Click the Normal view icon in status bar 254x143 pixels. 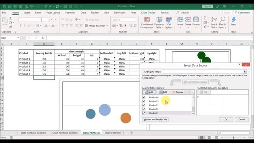coord(202,137)
